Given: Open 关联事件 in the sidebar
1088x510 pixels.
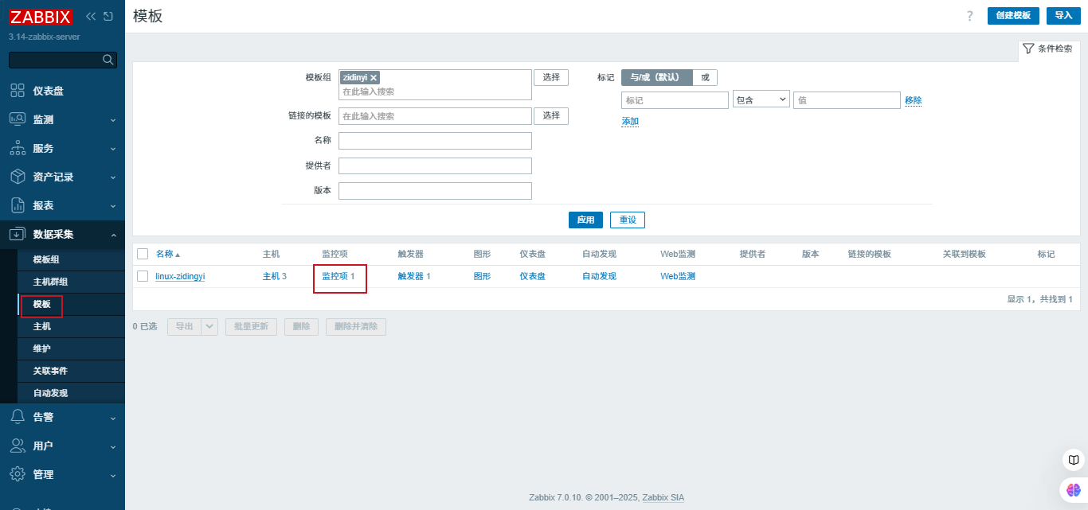Looking at the screenshot, I should pyautogui.click(x=50, y=371).
